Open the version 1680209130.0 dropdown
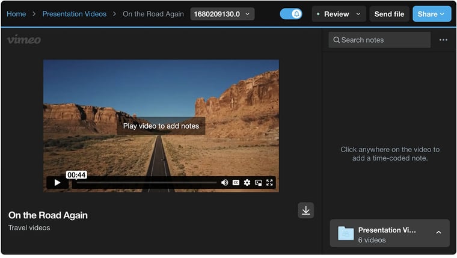 pos(222,14)
